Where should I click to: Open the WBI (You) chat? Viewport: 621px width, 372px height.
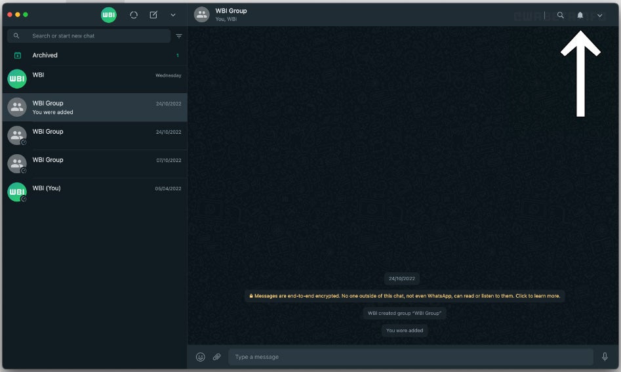[x=94, y=192]
